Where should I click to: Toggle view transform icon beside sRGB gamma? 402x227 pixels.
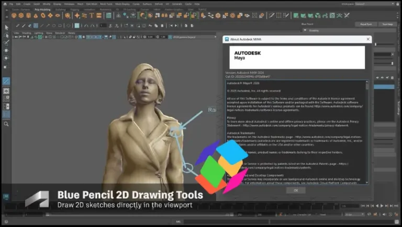pos(170,37)
